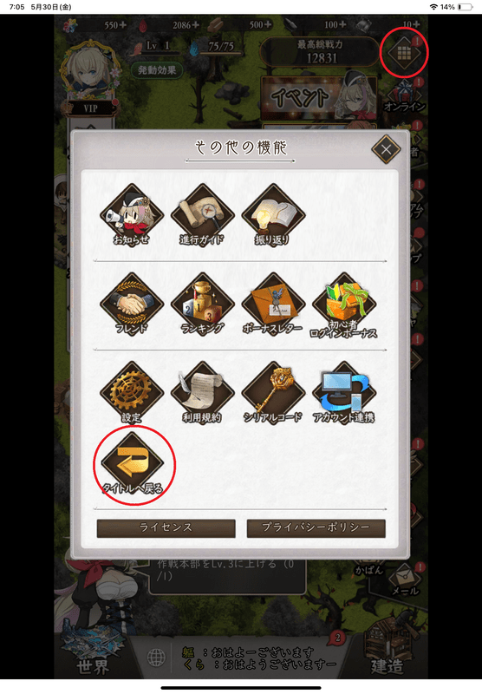Tap the globe chat channel icon
This screenshot has width=482, height=694.
click(156, 658)
